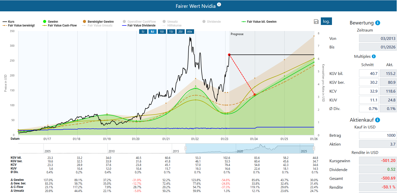
Task: Toggle the Fair Value bil. Gewinn line
Action: 259,22
